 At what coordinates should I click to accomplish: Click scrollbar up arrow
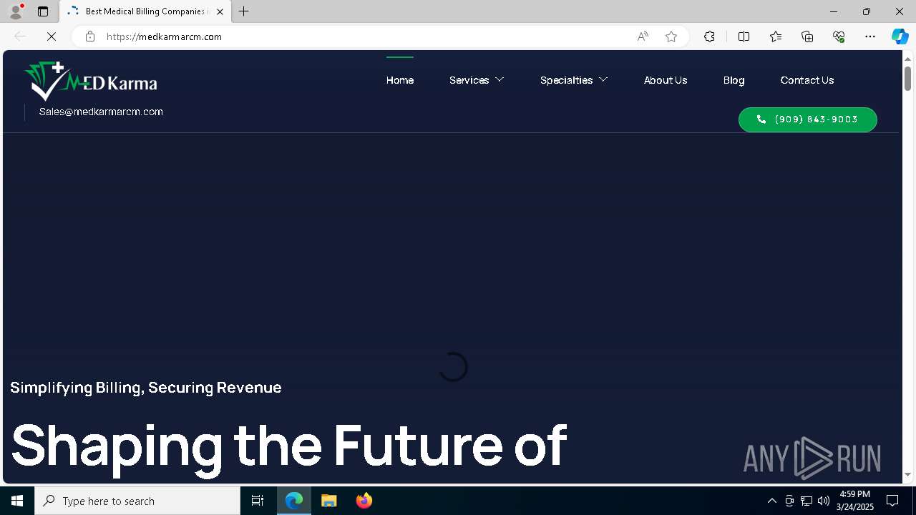907,59
